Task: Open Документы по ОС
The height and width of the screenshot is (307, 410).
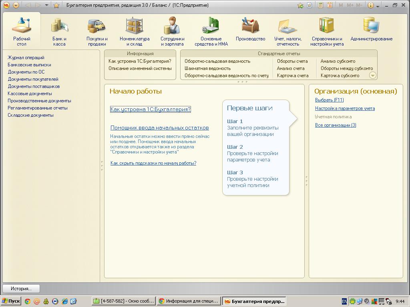Action: pyautogui.click(x=26, y=72)
